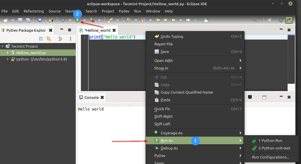Collapse the Tecmint Project tree node
Image resolution: width=301 pixels, height=164 pixels.
coord(2,46)
